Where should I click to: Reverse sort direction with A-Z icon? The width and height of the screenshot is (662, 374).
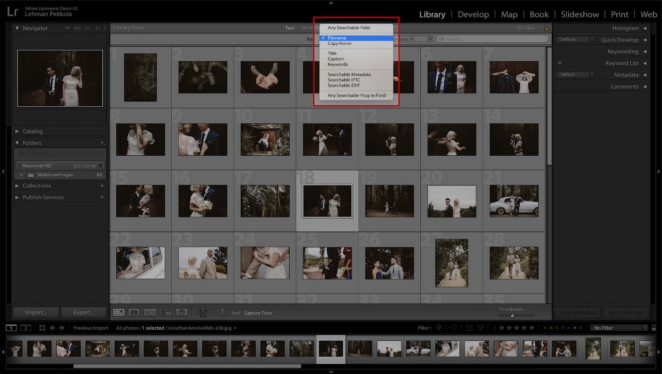[222, 312]
